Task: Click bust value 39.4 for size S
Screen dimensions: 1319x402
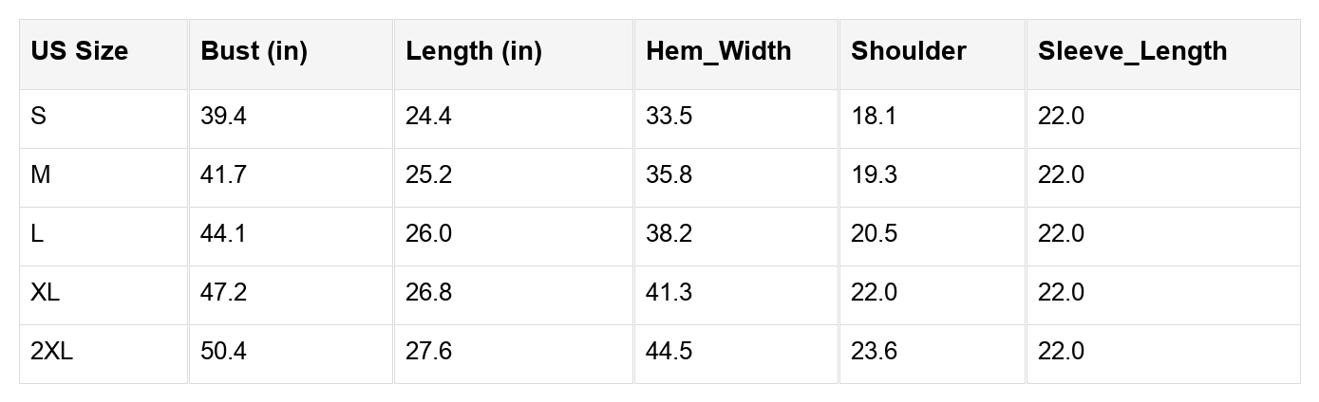Action: [223, 117]
